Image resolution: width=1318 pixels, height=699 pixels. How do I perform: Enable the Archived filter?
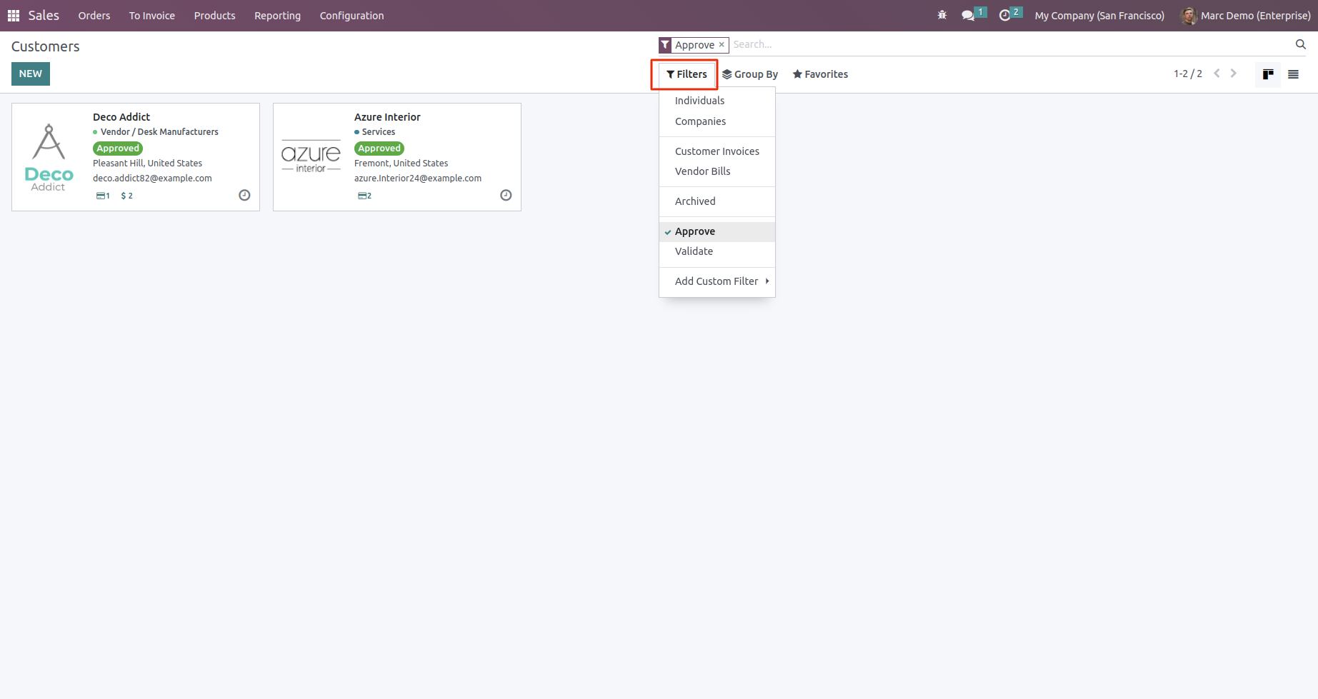point(717,201)
